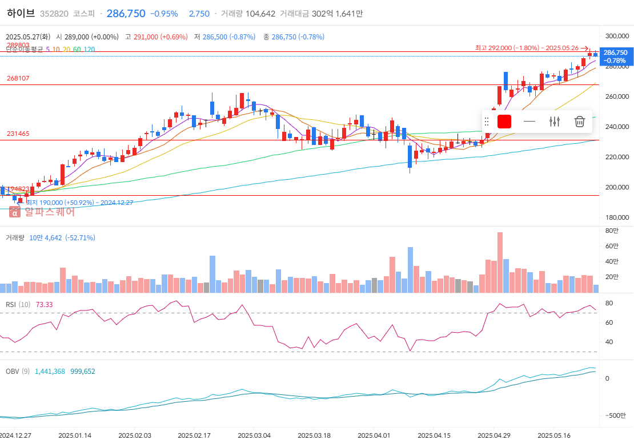
Task: Click the header price 286,750
Action: pyautogui.click(x=126, y=13)
